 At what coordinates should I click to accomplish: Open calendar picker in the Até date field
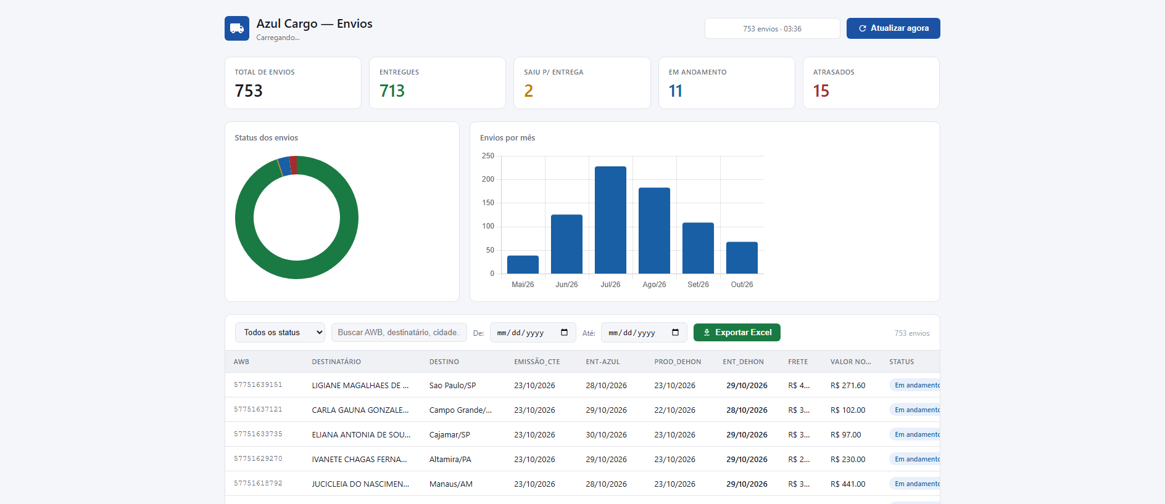click(675, 333)
